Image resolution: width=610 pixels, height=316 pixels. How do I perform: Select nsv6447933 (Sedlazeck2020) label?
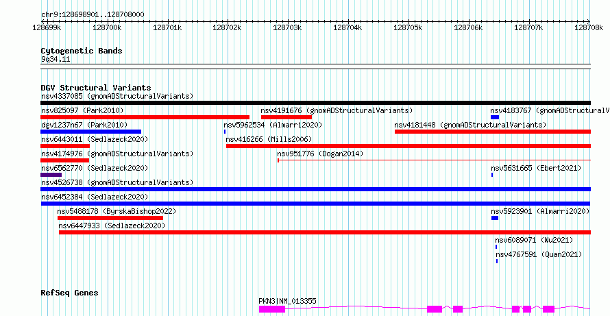coord(112,226)
